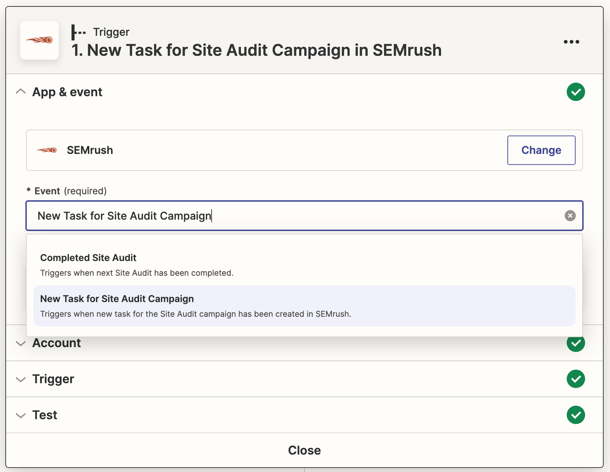This screenshot has height=472, width=610.
Task: Expand the Test section
Action: 21,415
